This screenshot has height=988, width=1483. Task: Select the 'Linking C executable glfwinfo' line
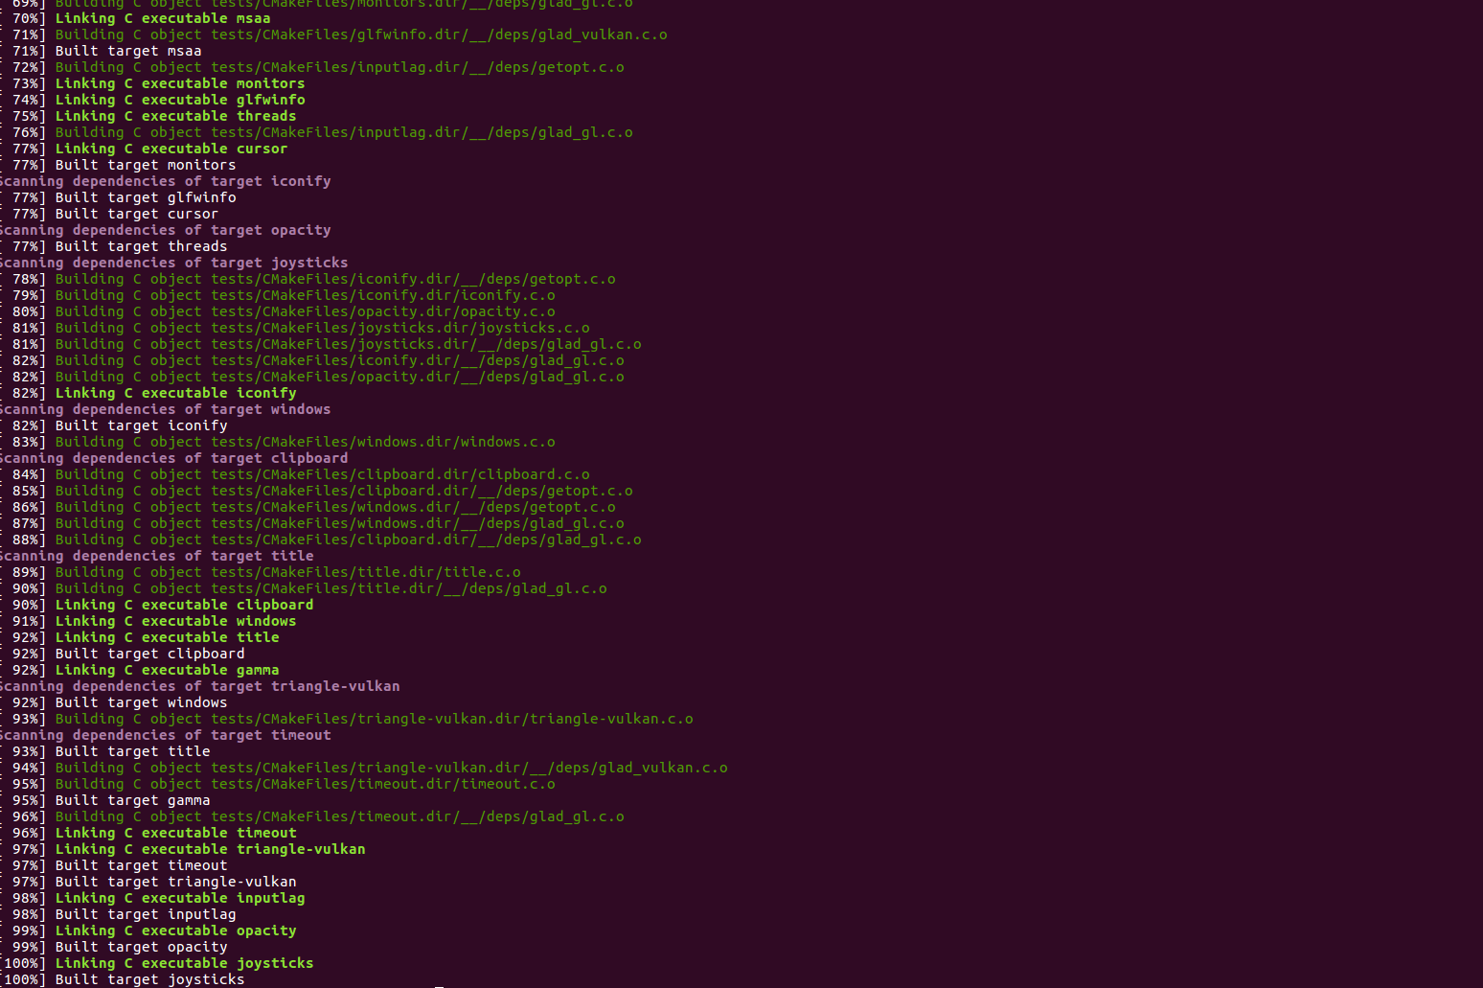coord(177,100)
